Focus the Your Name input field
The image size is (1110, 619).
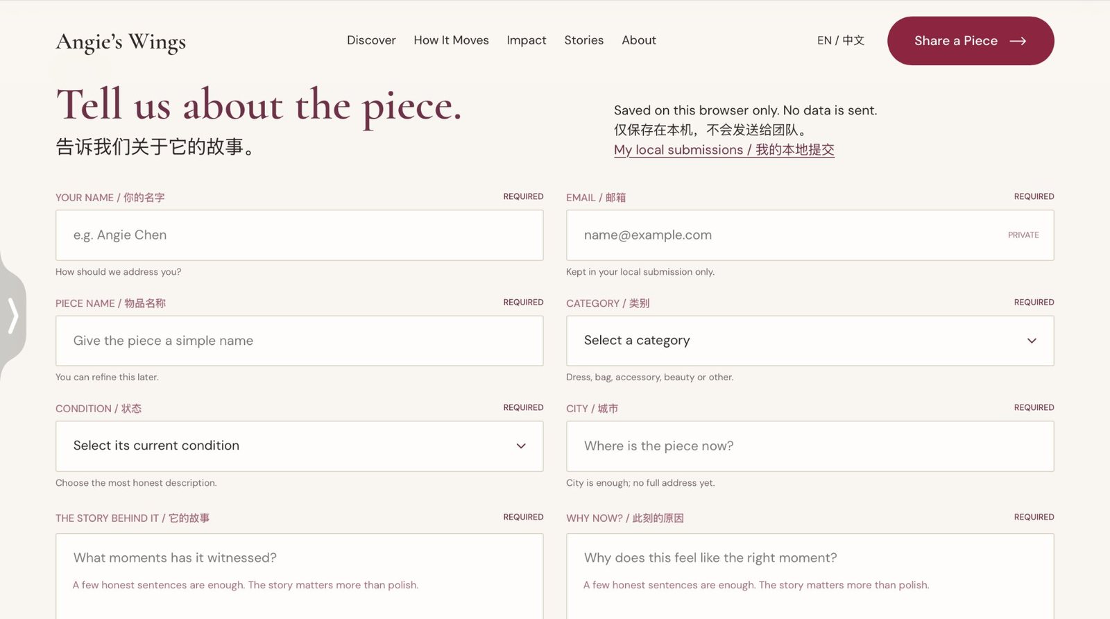pos(300,235)
